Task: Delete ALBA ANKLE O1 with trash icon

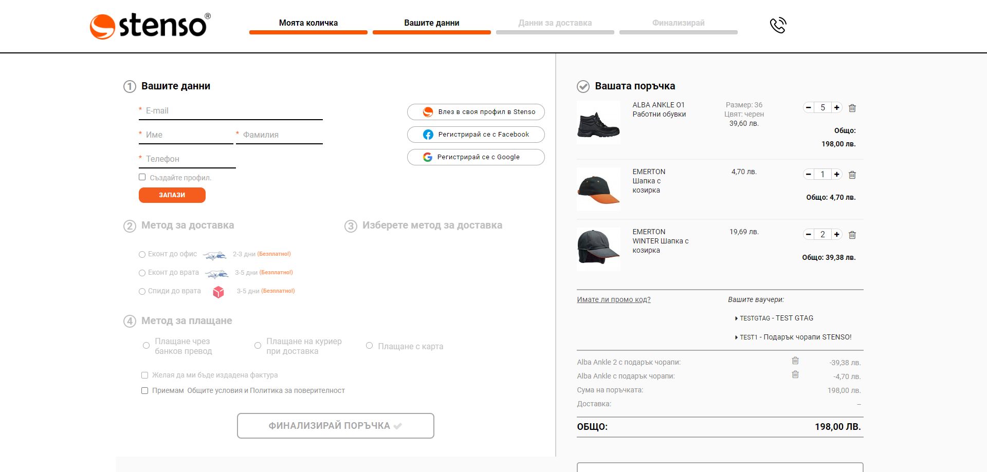Action: [852, 108]
